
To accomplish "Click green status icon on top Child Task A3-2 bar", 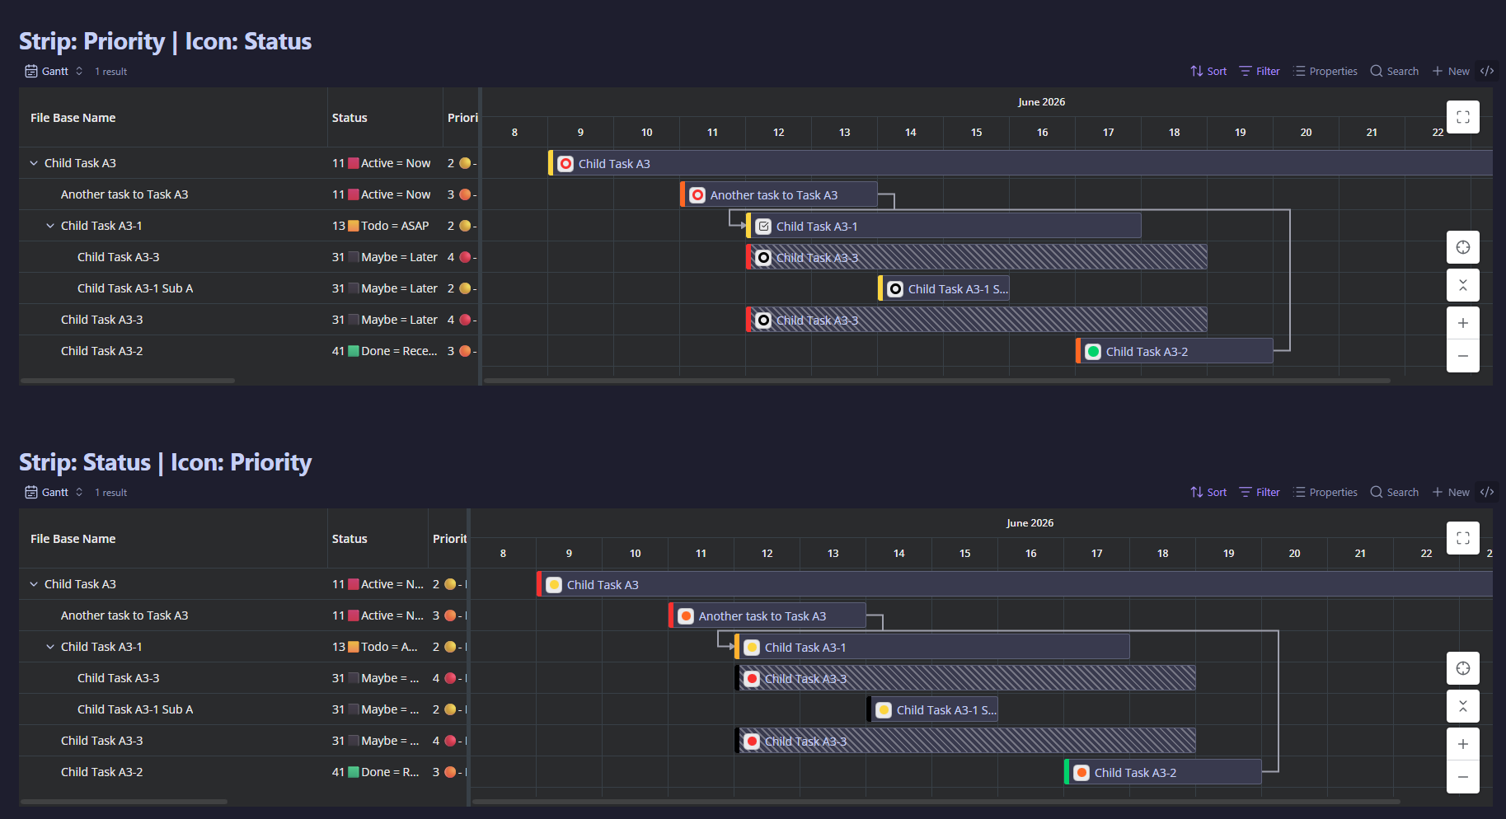I will point(1093,352).
